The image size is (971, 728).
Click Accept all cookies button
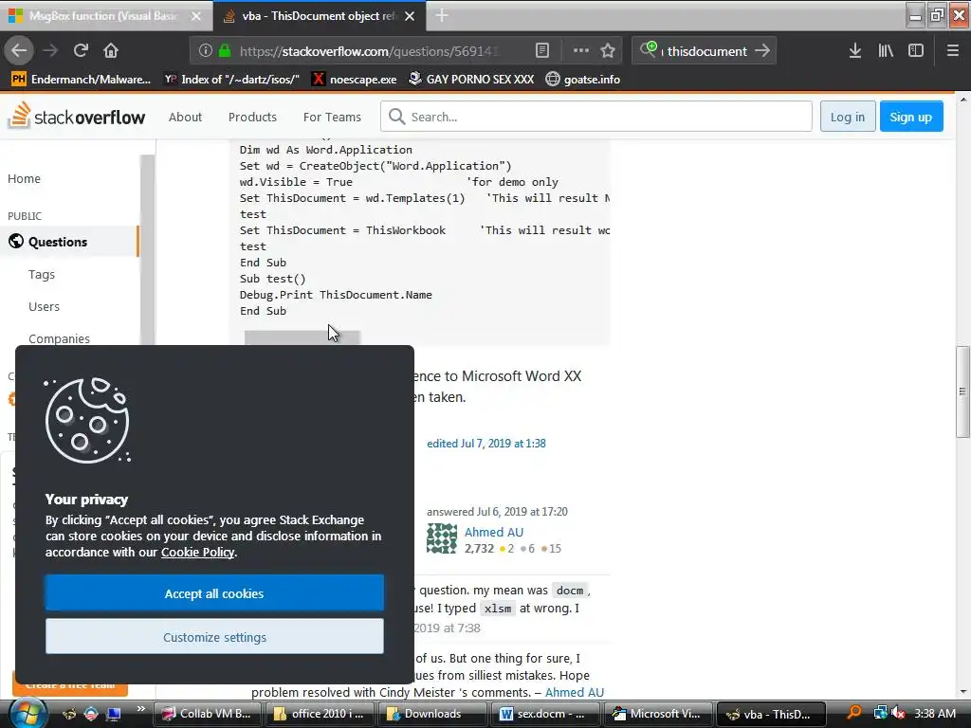point(214,593)
